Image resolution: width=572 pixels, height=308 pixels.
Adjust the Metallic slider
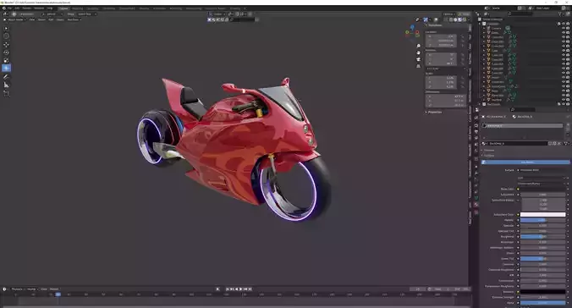pyautogui.click(x=543, y=220)
